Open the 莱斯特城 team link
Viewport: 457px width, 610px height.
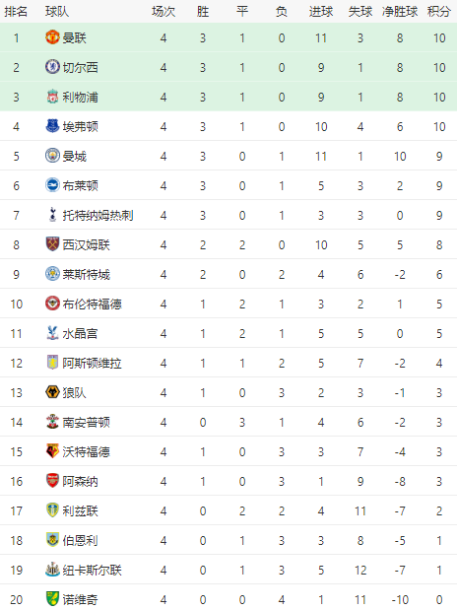(87, 275)
